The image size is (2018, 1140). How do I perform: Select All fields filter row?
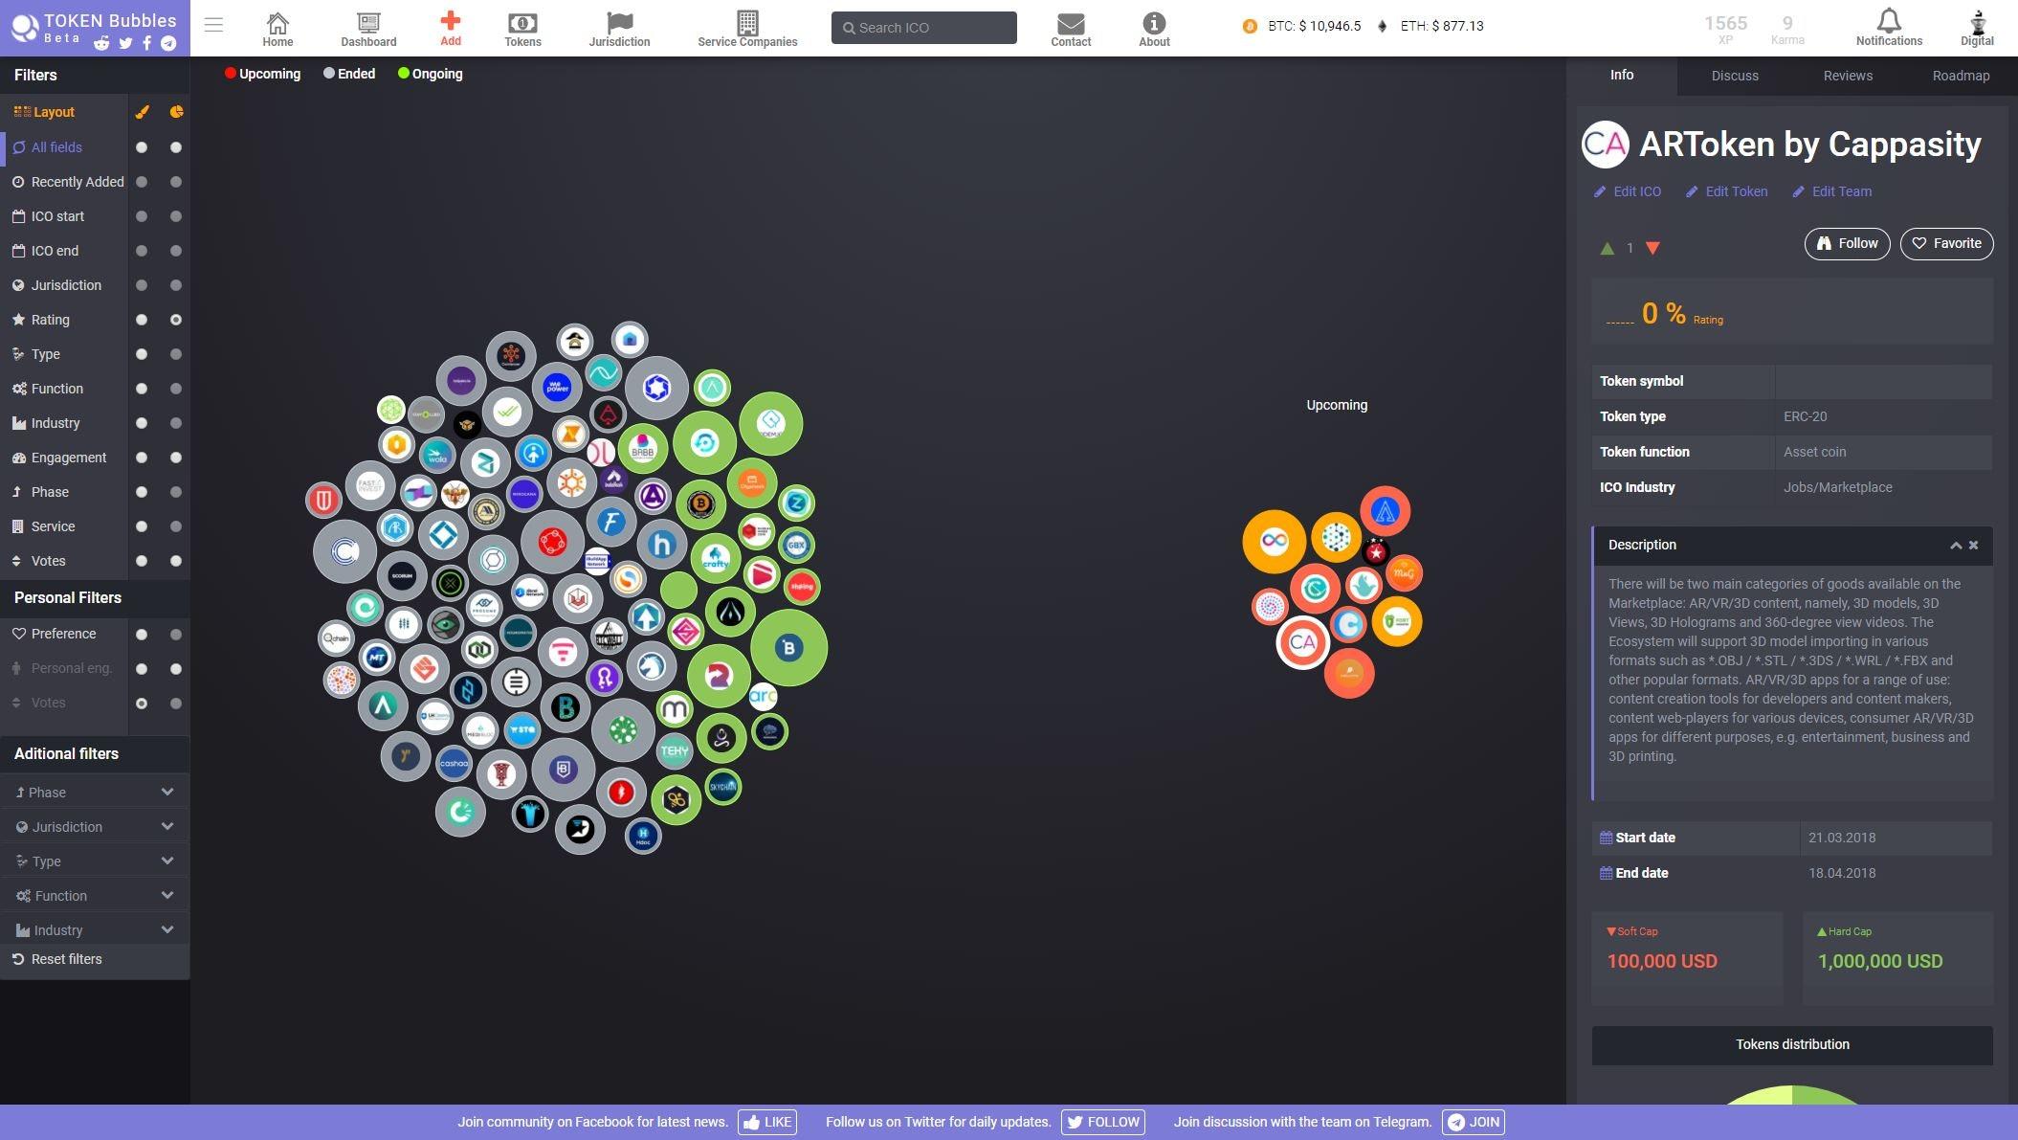64,147
